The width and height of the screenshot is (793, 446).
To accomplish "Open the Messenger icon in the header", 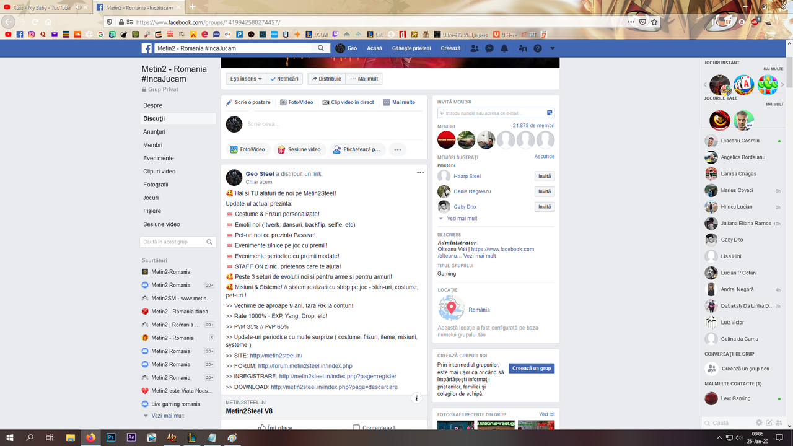I will (489, 48).
